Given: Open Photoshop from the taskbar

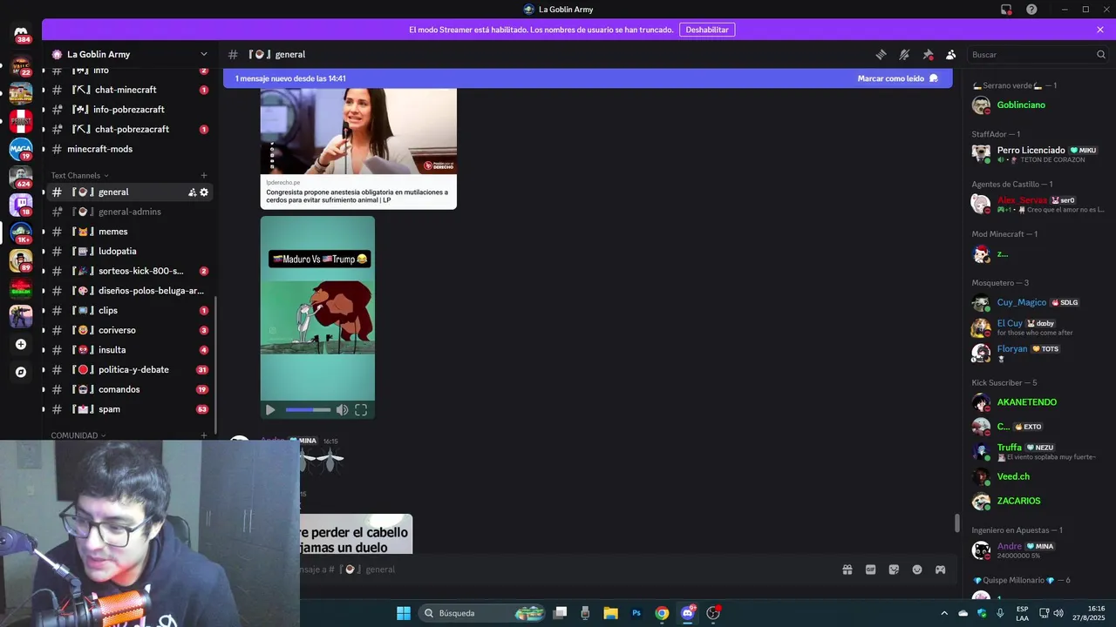Looking at the screenshot, I should coord(636,613).
